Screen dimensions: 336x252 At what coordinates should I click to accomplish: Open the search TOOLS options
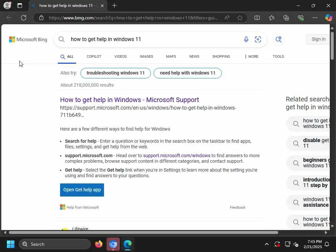[278, 56]
